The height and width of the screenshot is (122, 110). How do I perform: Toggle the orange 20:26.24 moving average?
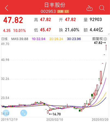(56, 39)
